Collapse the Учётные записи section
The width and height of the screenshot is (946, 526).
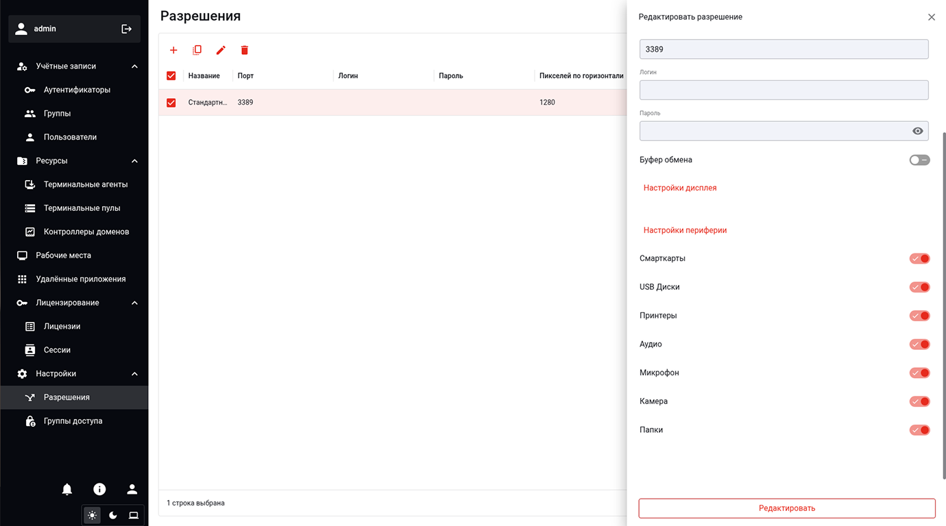[x=134, y=66]
